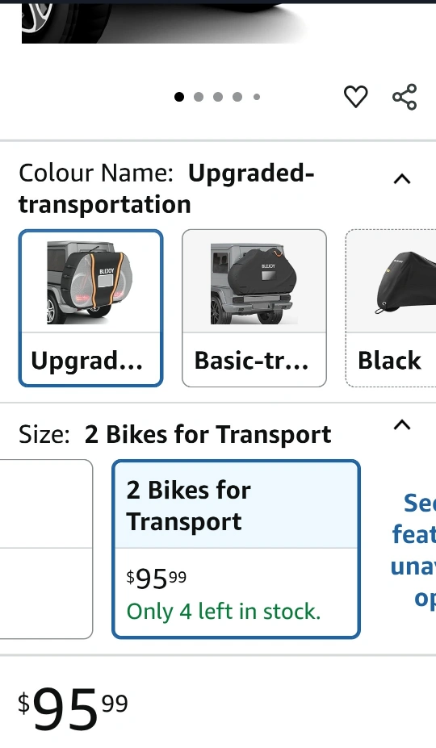Collapse the Size section chevron
The height and width of the screenshot is (748, 436).
402,425
